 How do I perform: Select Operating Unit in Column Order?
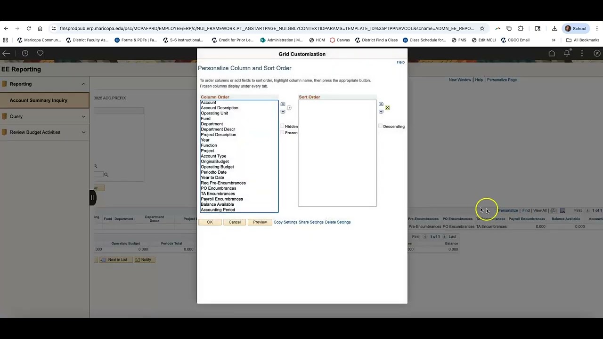(239, 113)
